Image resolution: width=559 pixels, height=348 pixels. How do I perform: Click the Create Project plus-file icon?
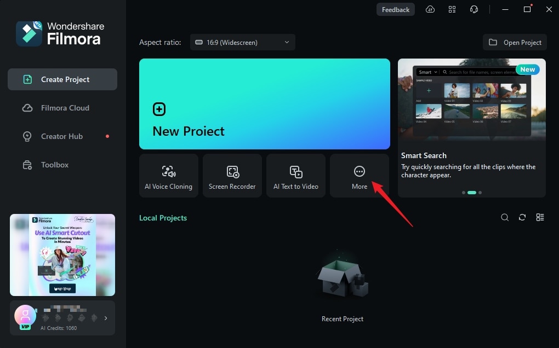click(x=27, y=79)
